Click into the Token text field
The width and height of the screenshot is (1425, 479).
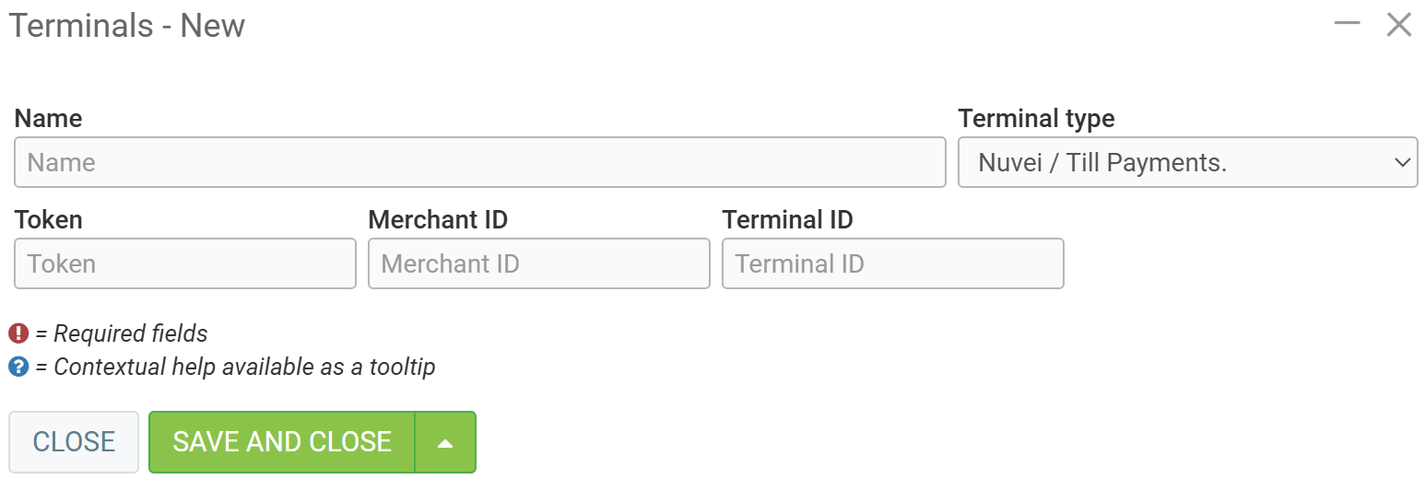(184, 263)
